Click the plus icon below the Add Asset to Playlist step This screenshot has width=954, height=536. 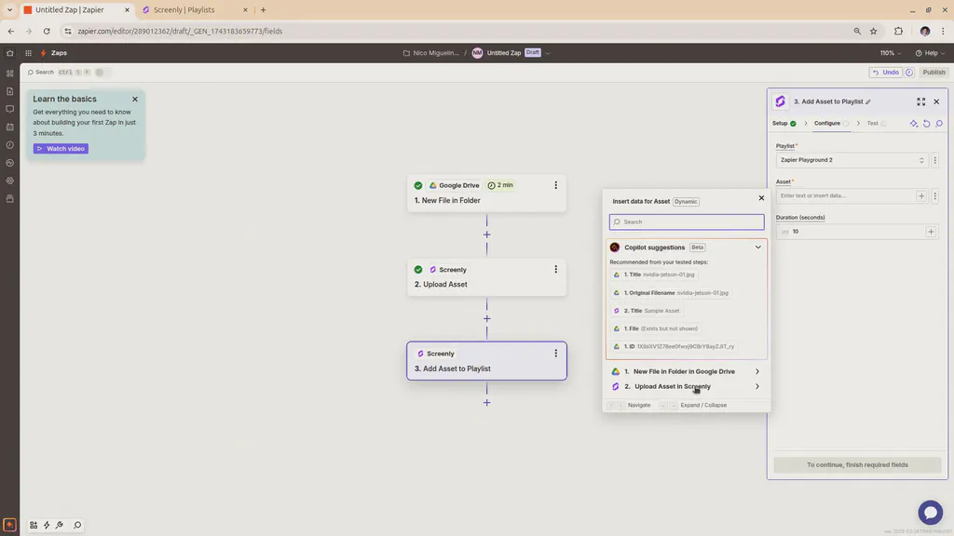pos(486,402)
